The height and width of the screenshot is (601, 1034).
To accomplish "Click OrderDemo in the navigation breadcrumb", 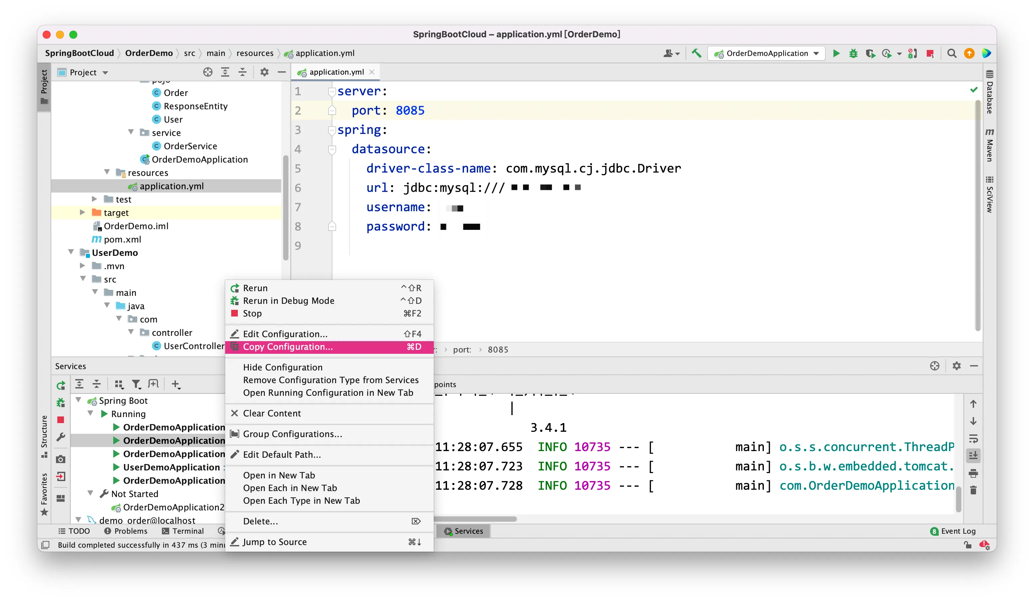I will point(149,53).
